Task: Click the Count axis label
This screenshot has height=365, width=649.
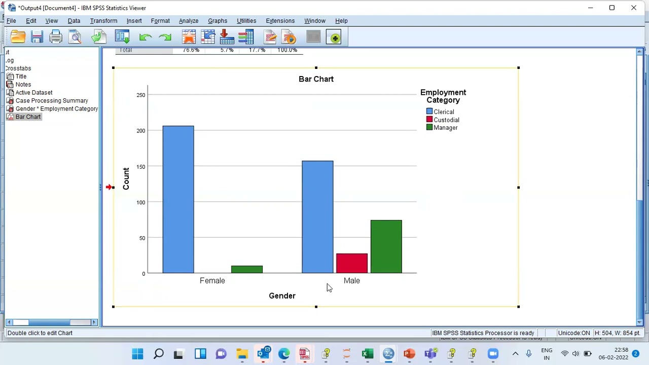Action: click(x=126, y=178)
